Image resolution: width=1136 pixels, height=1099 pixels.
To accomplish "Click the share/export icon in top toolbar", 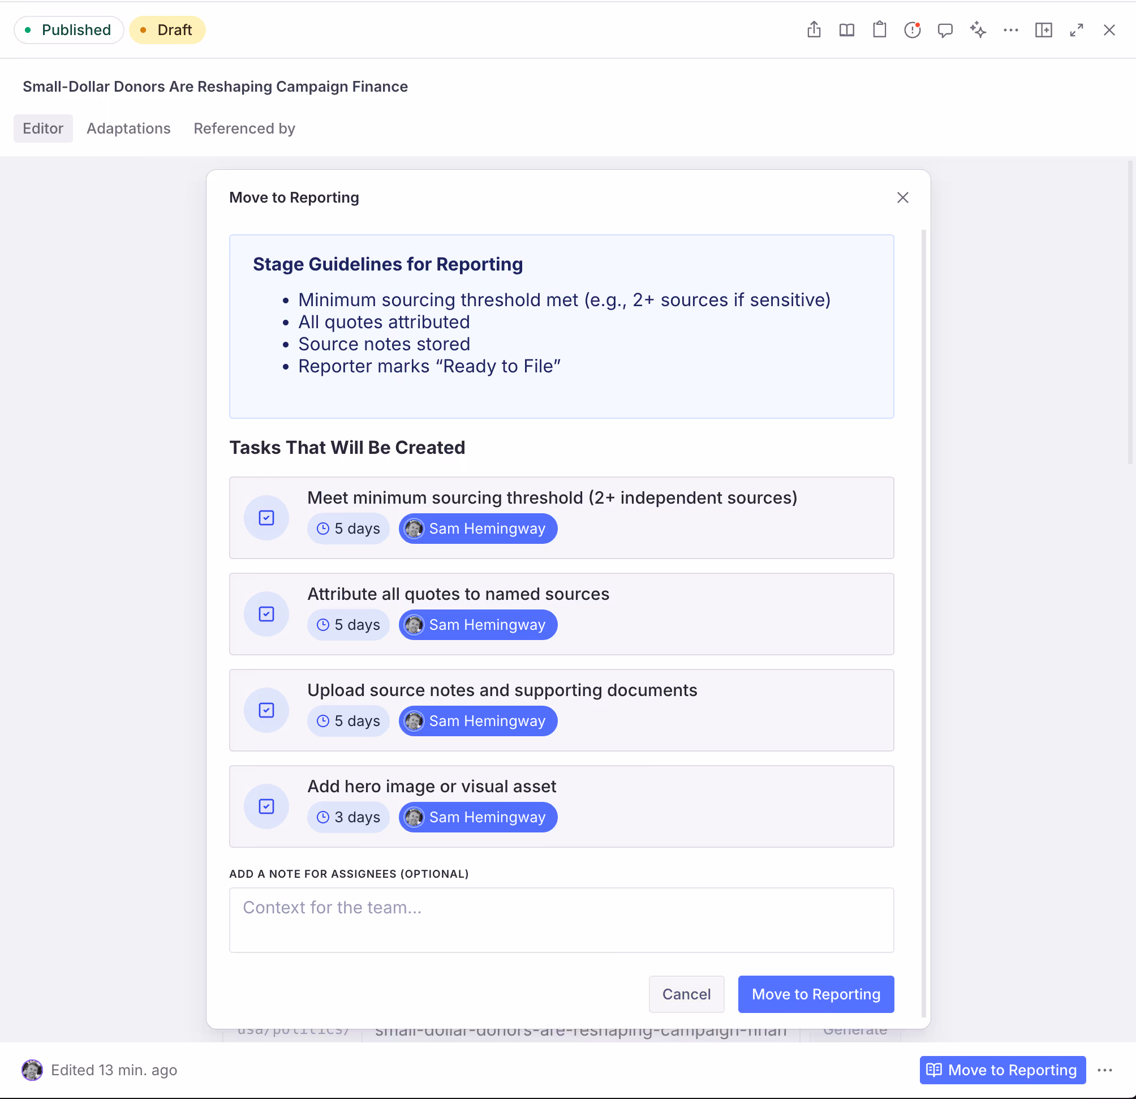I will [x=814, y=30].
